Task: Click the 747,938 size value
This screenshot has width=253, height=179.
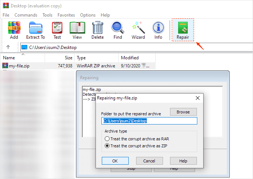Action: tap(65, 66)
